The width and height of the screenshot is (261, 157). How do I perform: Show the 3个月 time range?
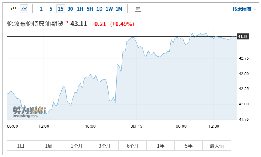point(105,146)
